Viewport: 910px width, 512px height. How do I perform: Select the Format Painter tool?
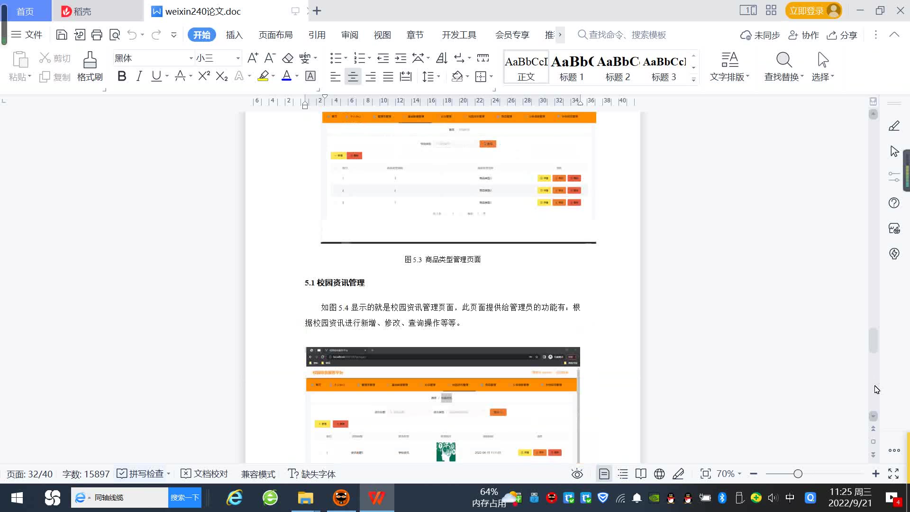[x=90, y=66]
